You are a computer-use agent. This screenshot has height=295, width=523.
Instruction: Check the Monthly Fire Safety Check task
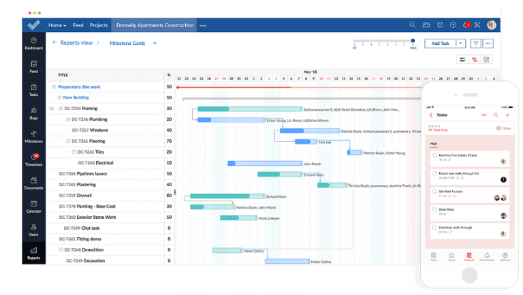pos(434,156)
